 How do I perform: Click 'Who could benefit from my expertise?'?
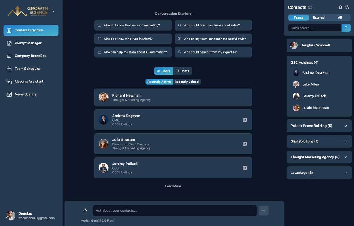coord(213,52)
